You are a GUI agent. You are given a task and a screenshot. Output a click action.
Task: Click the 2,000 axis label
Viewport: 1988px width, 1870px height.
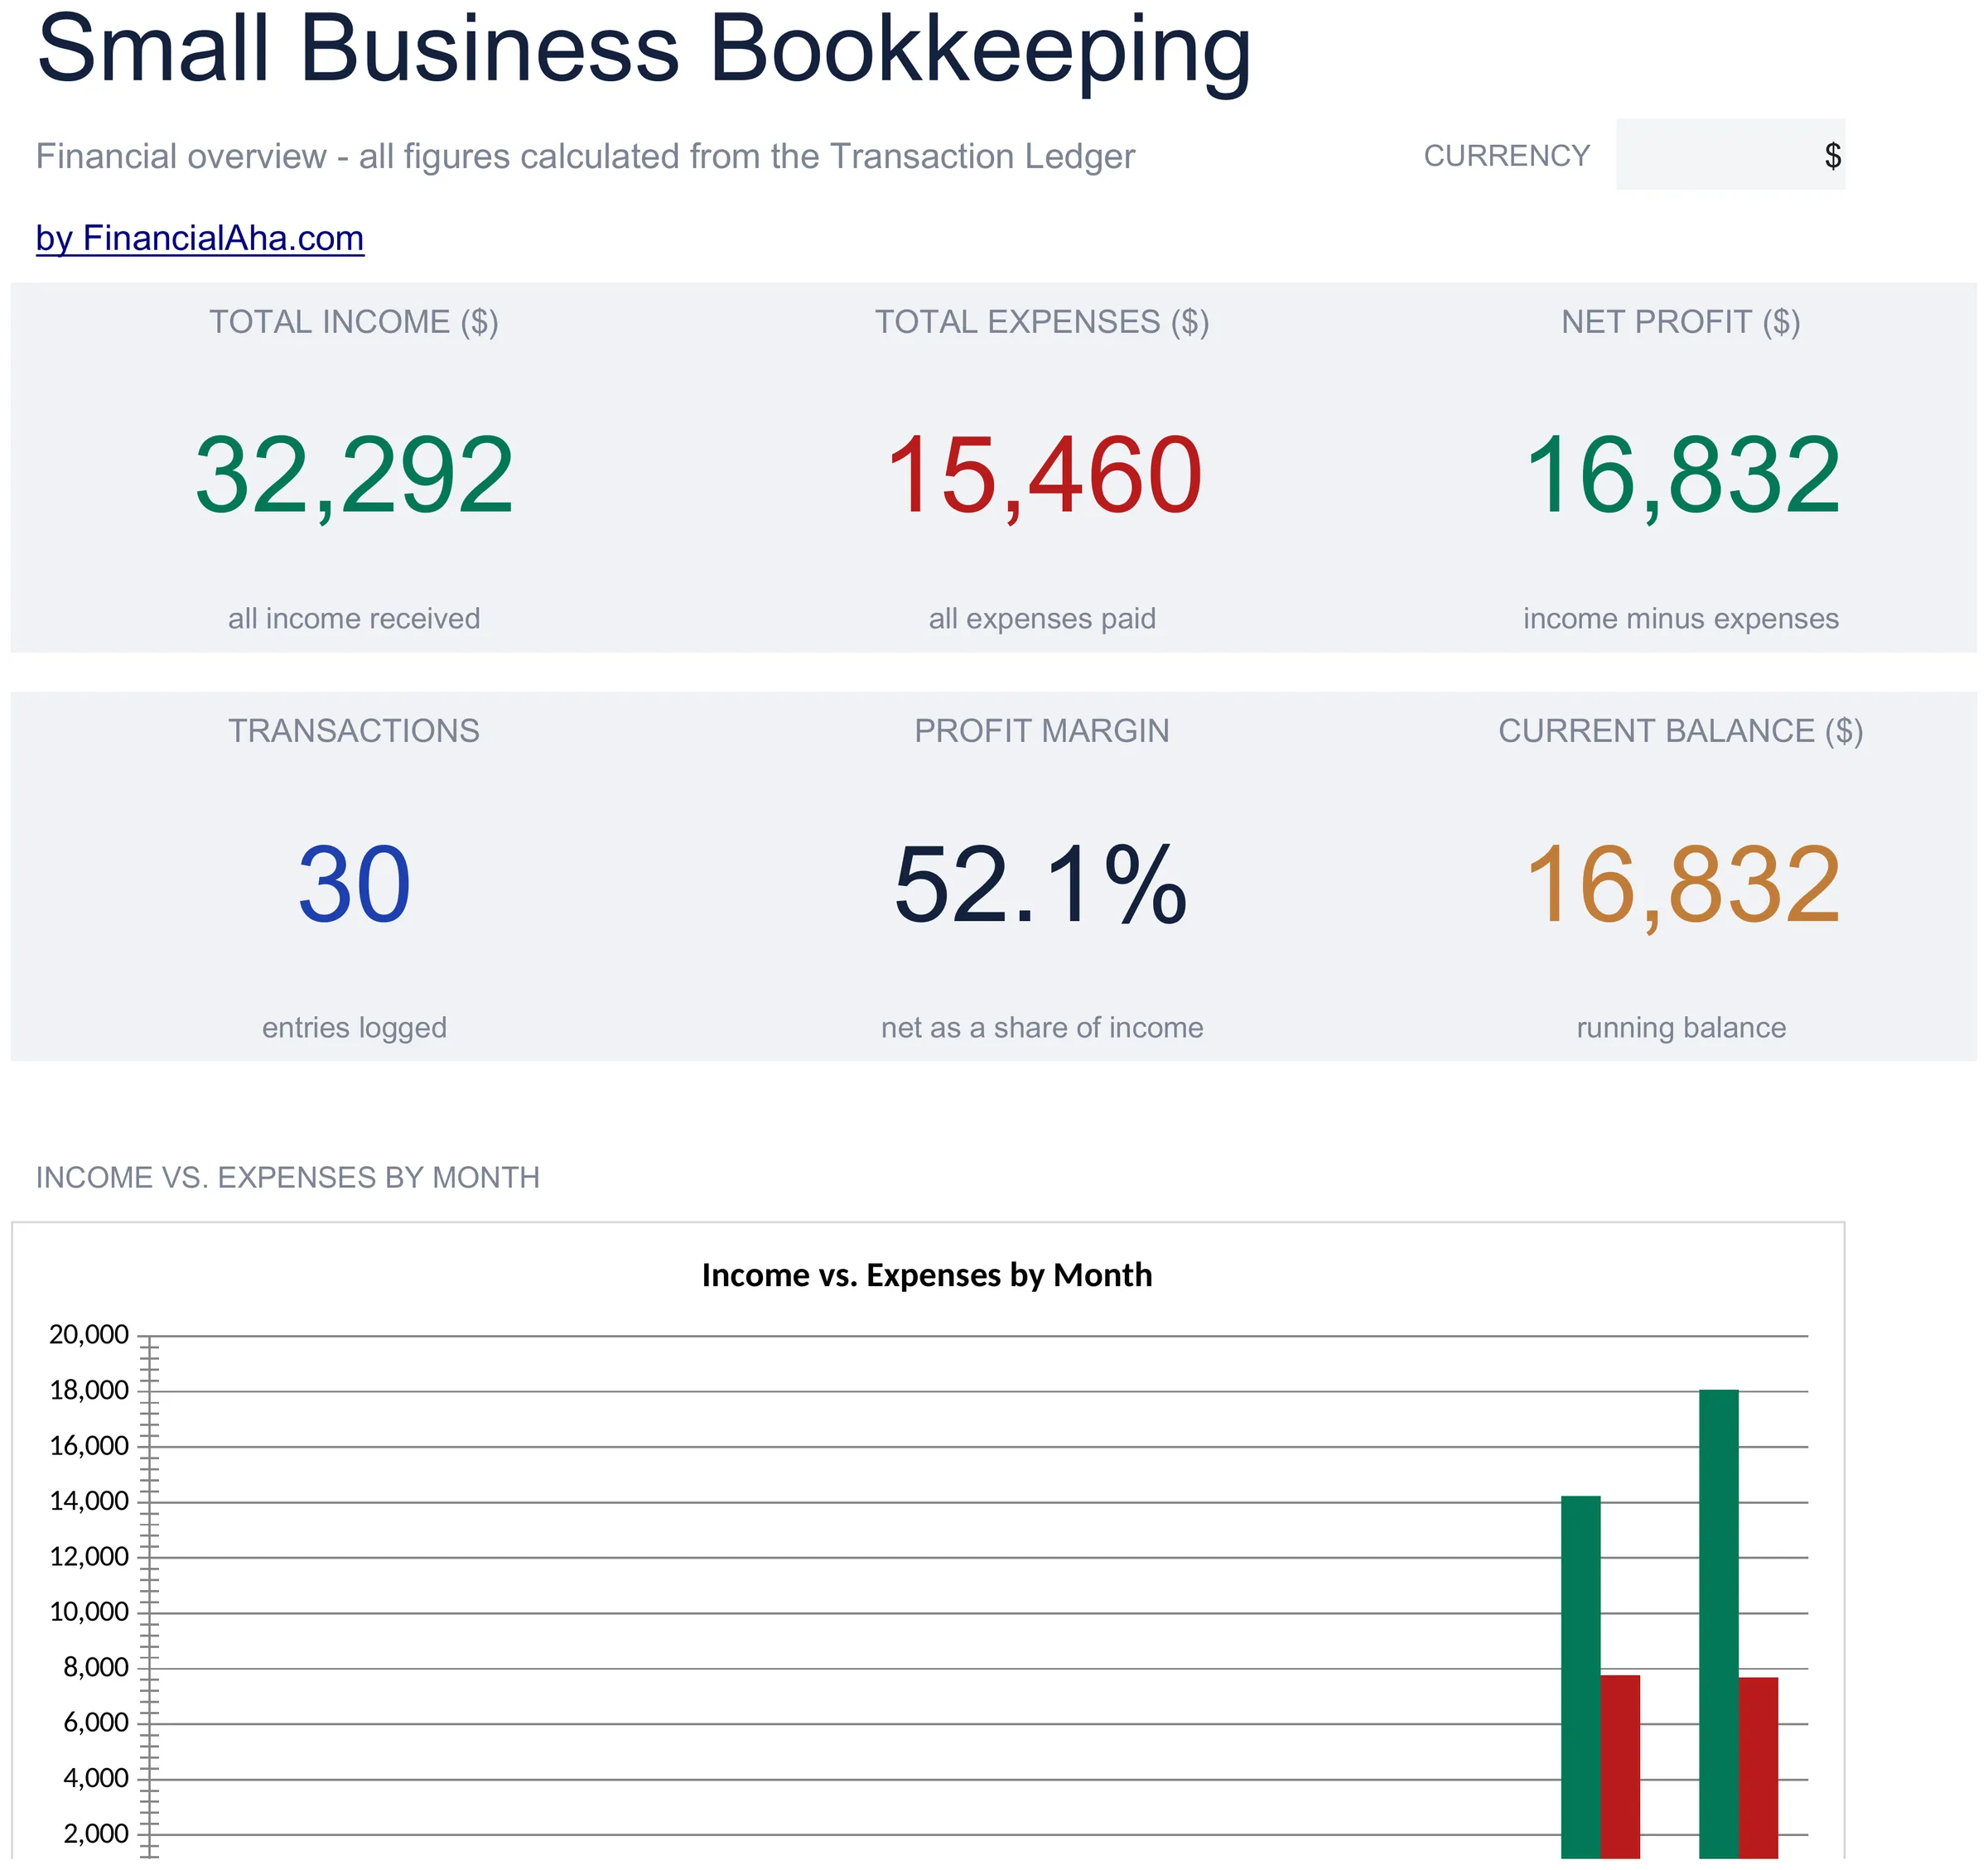tap(96, 1834)
